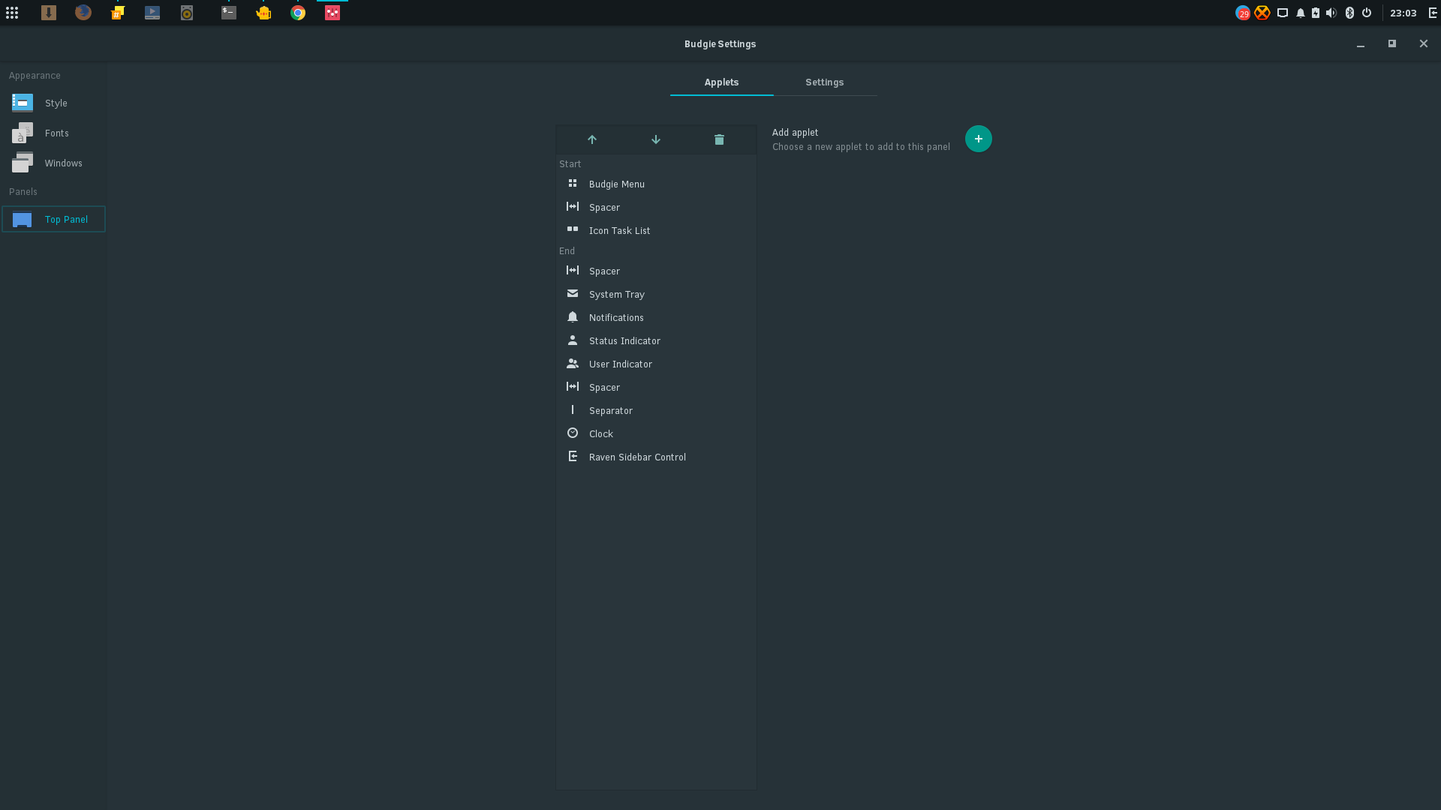The width and height of the screenshot is (1441, 810).
Task: Switch to the Settings tab
Action: pyautogui.click(x=825, y=82)
